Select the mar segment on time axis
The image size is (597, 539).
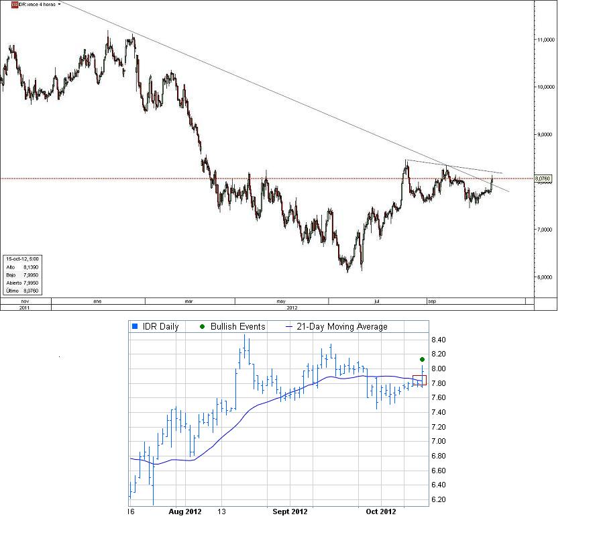tap(190, 301)
